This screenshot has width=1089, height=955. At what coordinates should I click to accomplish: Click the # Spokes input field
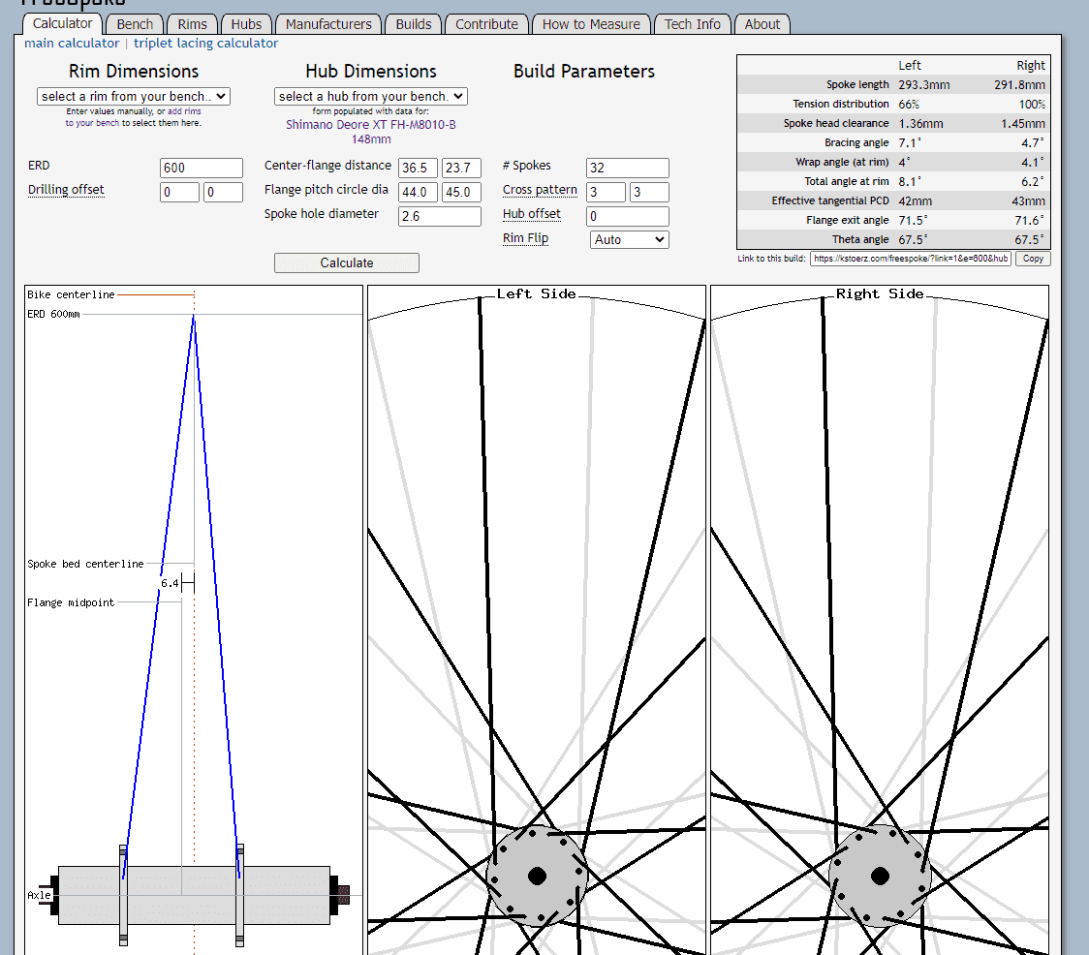pos(627,168)
